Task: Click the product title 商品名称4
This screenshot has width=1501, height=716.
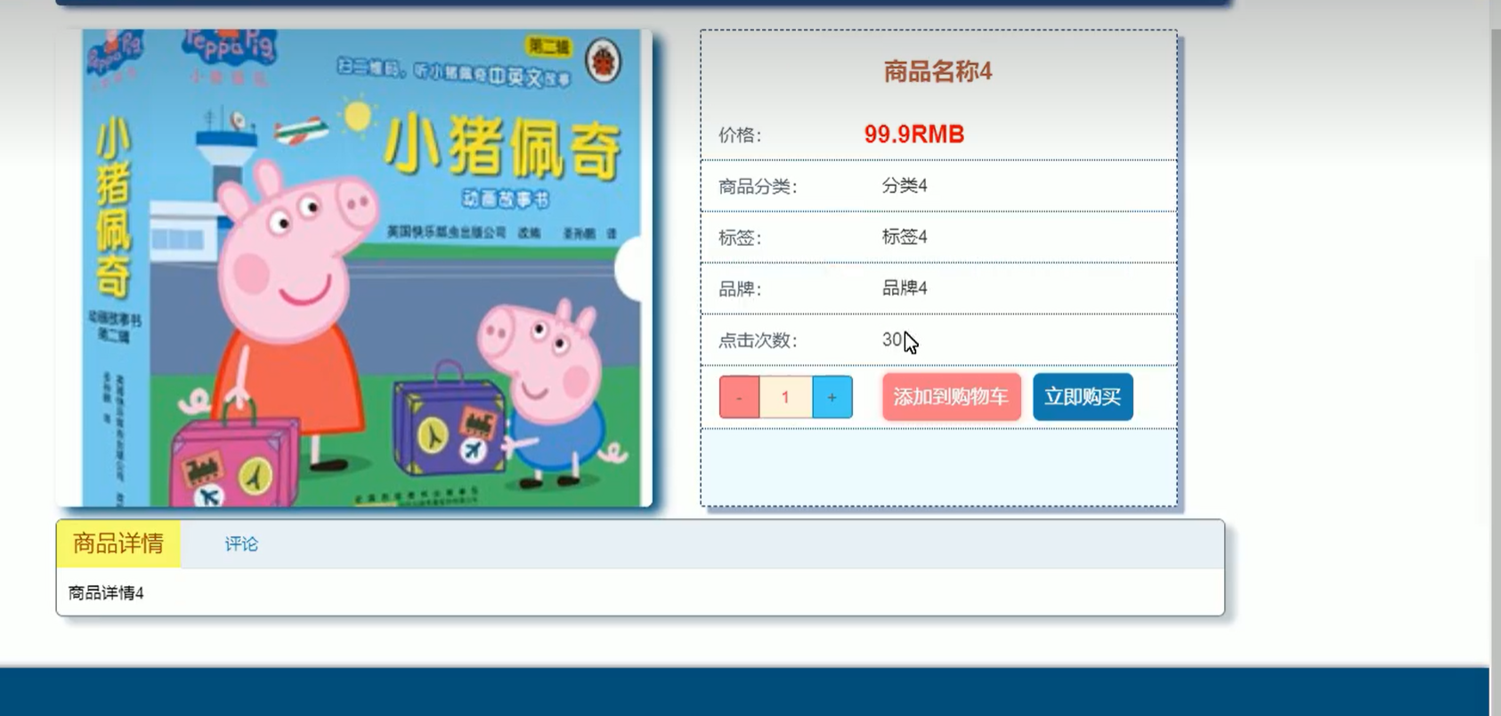Action: [937, 71]
